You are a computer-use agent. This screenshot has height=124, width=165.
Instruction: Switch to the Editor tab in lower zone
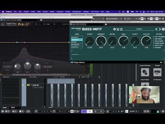pos(13,107)
